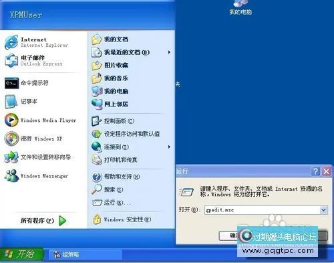Screen dimensions: 334x263
Task: Open Help and Support question icon
Action: (97, 177)
